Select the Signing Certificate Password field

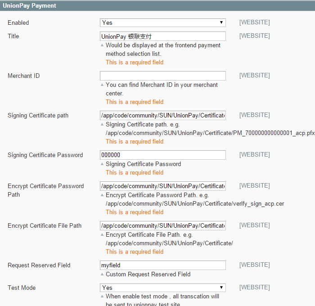pyautogui.click(x=162, y=155)
